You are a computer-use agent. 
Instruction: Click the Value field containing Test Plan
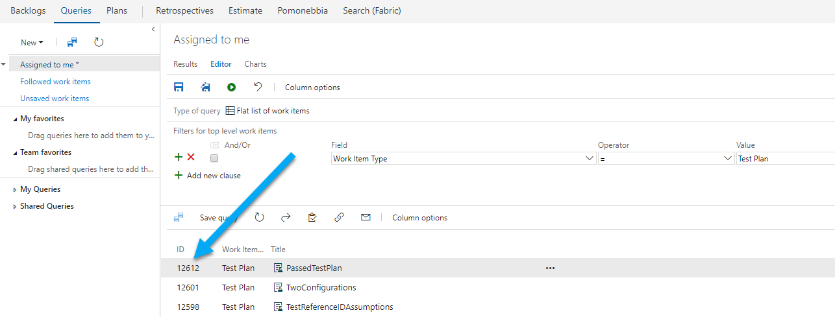click(784, 158)
